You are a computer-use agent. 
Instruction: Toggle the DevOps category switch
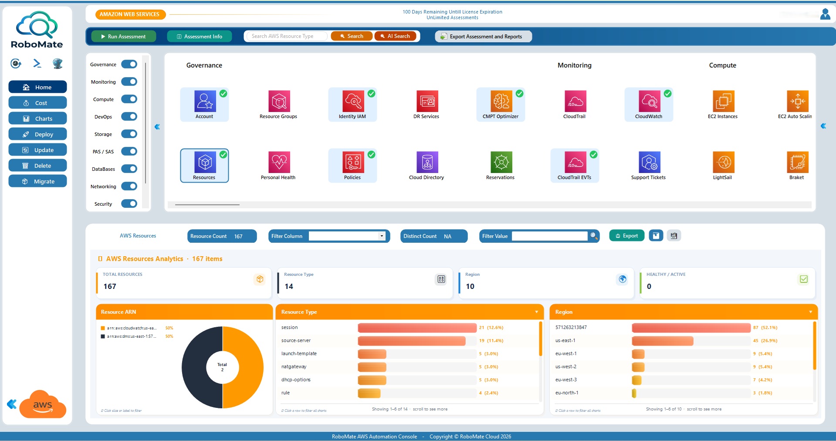pyautogui.click(x=129, y=117)
